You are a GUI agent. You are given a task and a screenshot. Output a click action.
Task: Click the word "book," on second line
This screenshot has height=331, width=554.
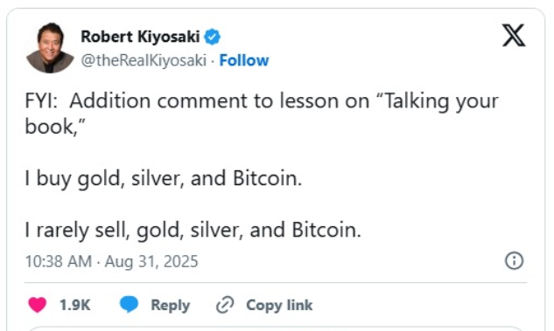tap(55, 126)
